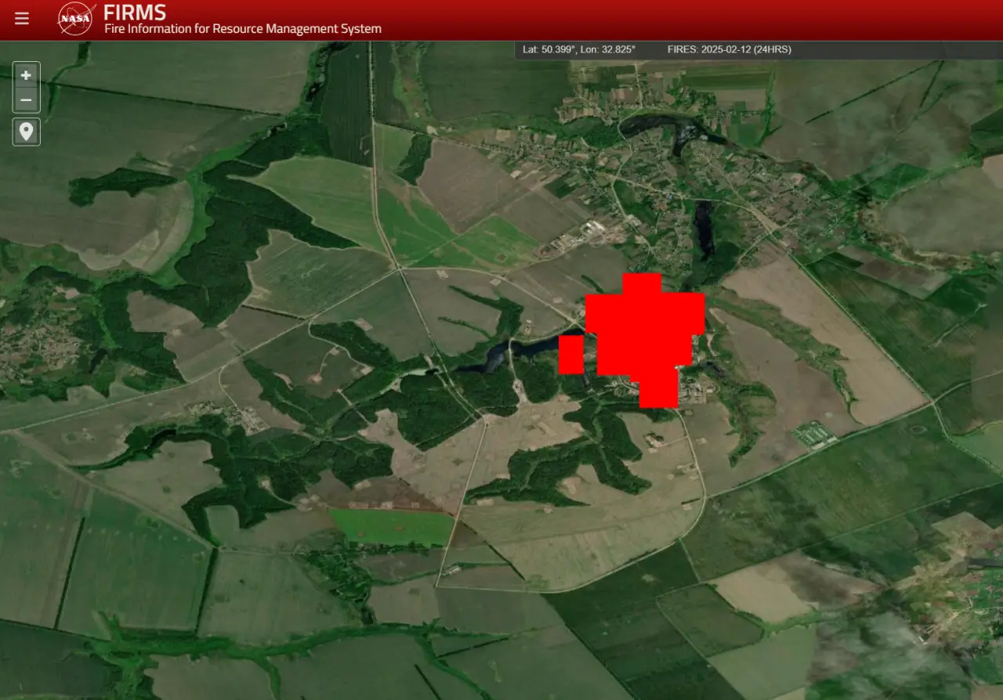Select the bottommost red square of the fire cluster

click(x=658, y=391)
